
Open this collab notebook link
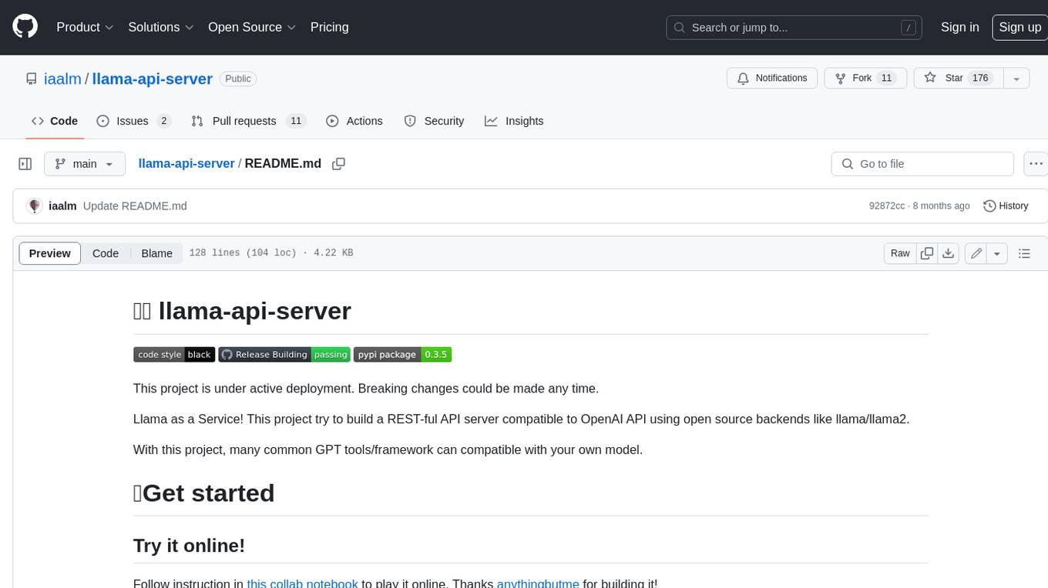(302, 583)
